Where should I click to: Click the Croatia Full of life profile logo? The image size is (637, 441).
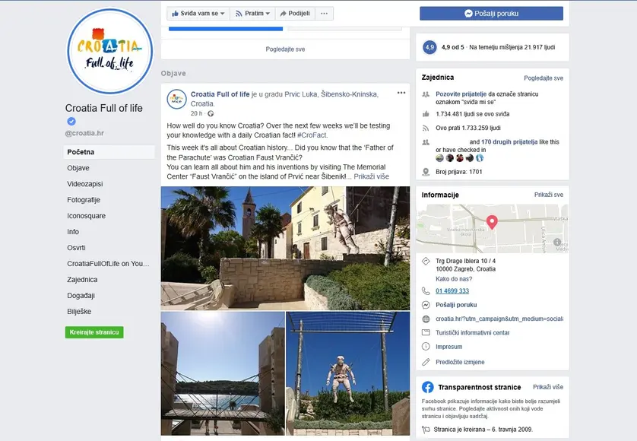(109, 51)
